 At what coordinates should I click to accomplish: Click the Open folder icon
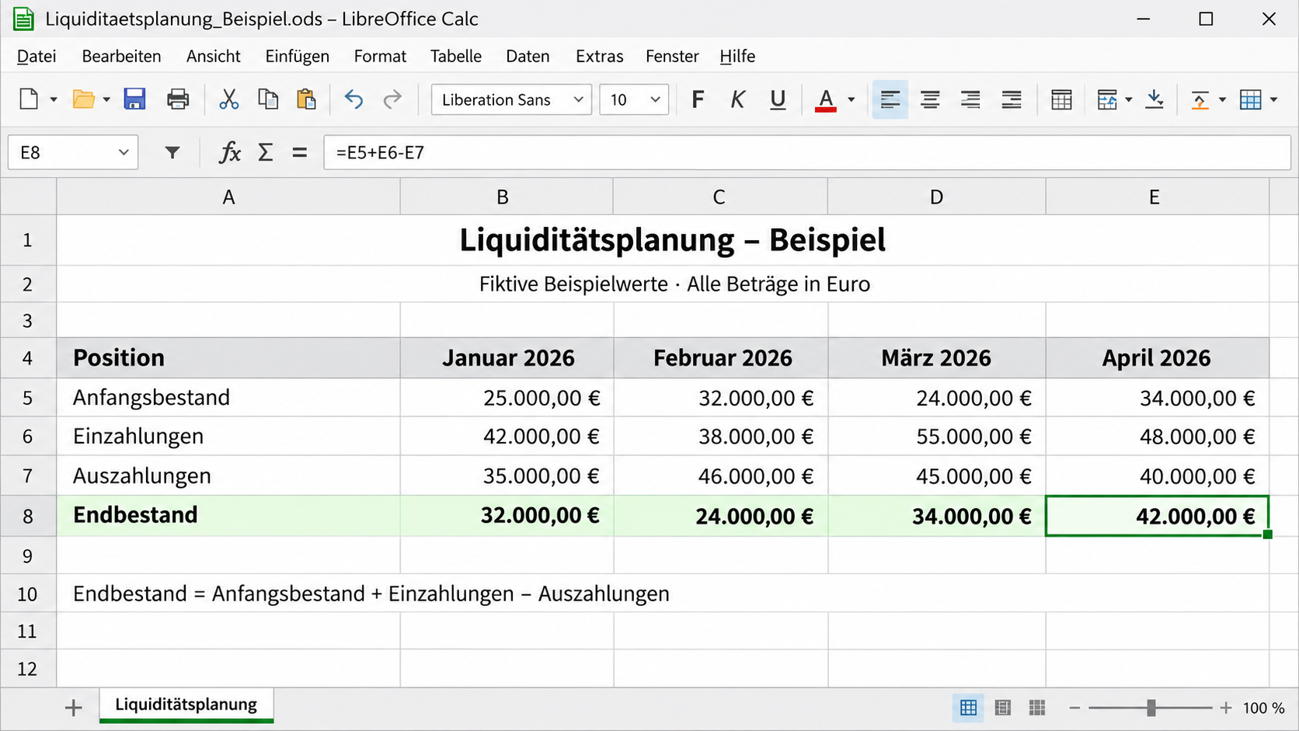point(83,99)
